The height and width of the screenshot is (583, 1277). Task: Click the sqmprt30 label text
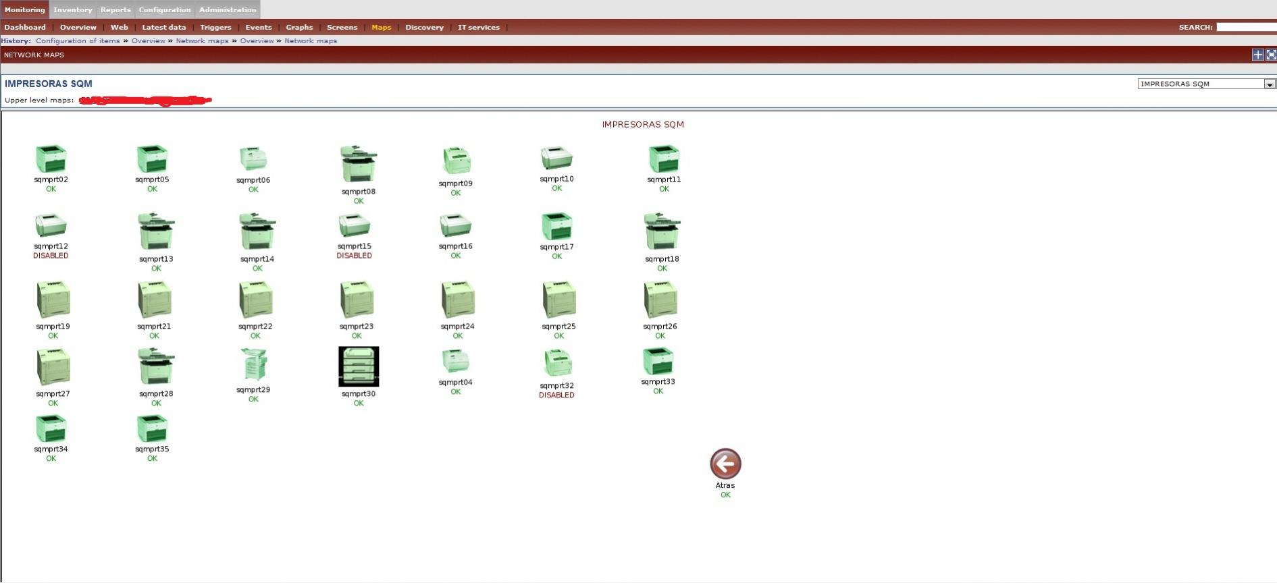359,394
